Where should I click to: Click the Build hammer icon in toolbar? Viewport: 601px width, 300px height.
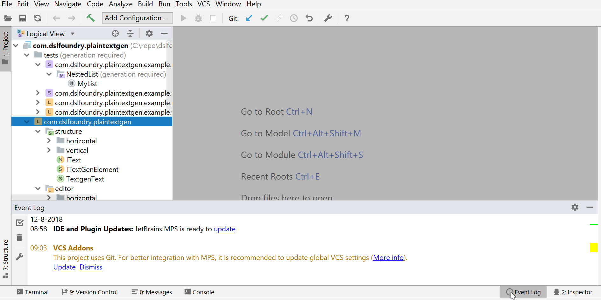click(90, 18)
